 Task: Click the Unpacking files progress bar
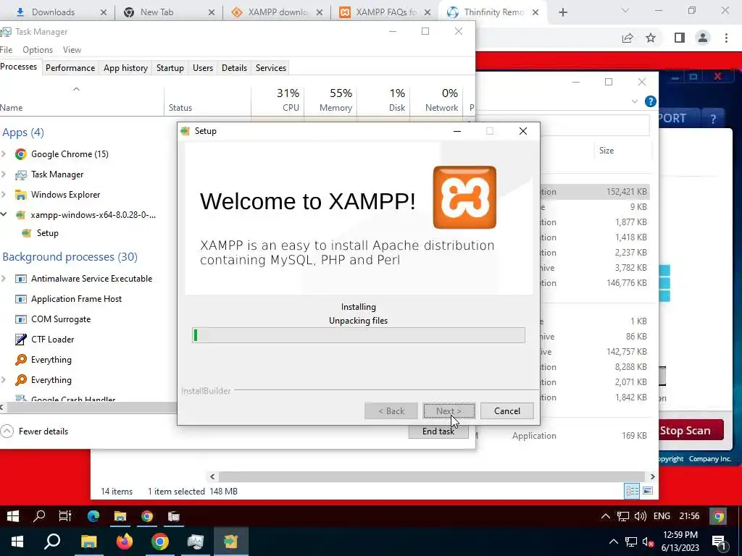[x=358, y=335]
